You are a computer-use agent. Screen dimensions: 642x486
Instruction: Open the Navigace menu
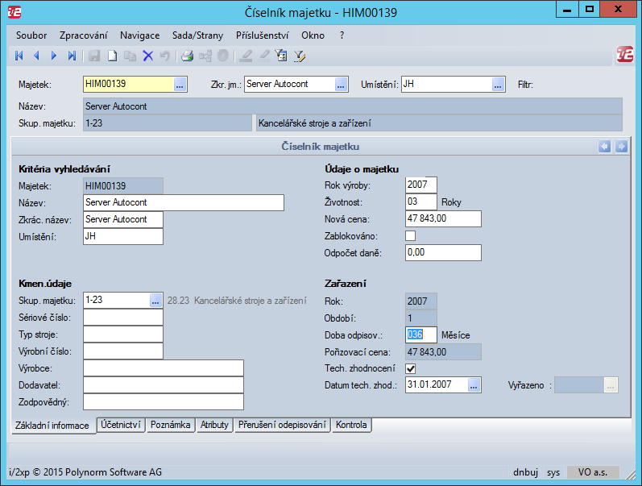click(x=139, y=35)
